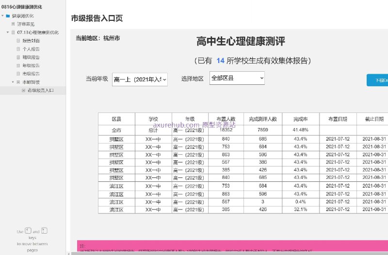Screen dimensions: 388x255
Task: Click the 健康测优化 folder icon
Action: point(8,16)
